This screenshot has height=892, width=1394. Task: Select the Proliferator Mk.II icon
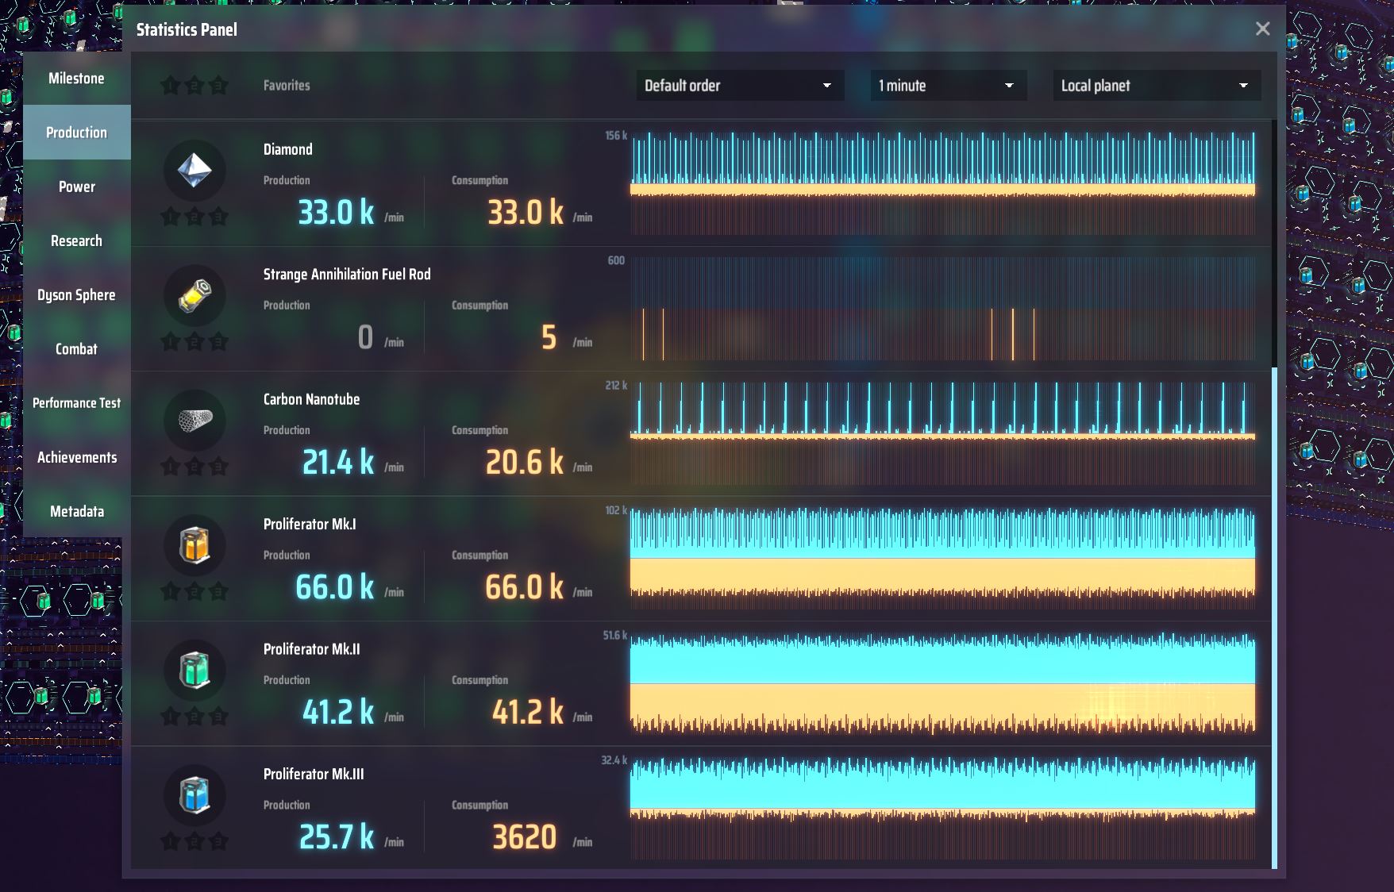(x=194, y=670)
